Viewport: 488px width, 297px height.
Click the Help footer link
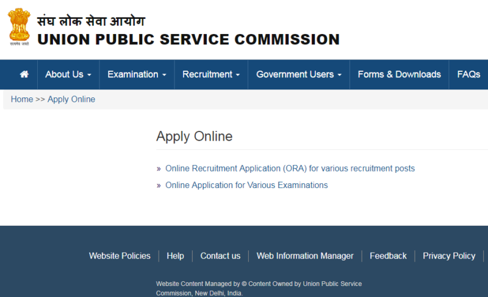(175, 256)
